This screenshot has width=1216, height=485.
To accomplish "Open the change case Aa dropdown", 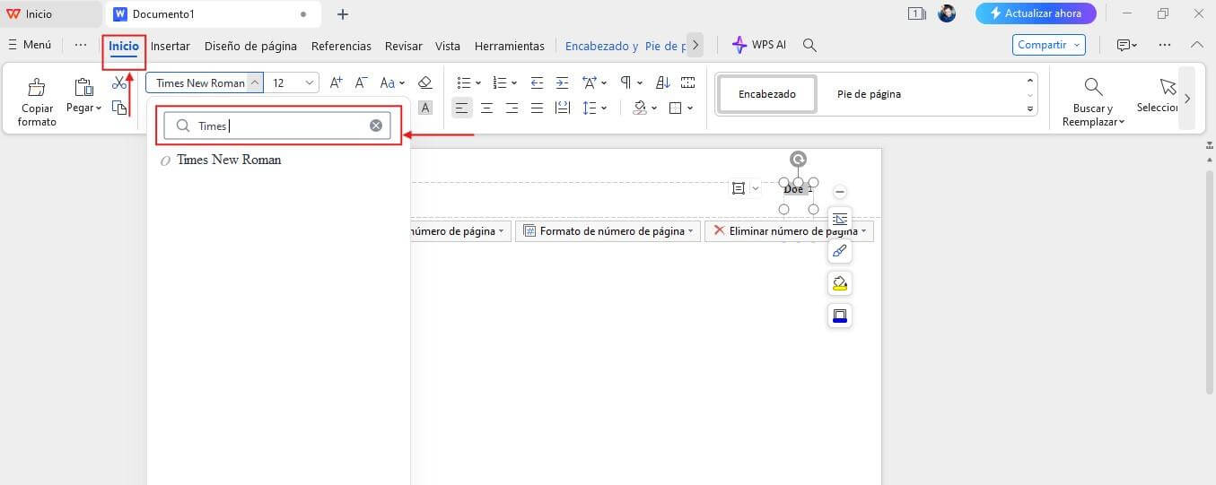I will click(x=402, y=83).
